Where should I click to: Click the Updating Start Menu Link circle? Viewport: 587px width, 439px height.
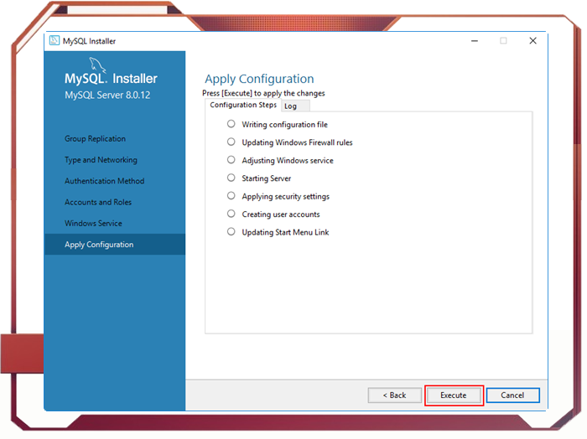coord(231,232)
